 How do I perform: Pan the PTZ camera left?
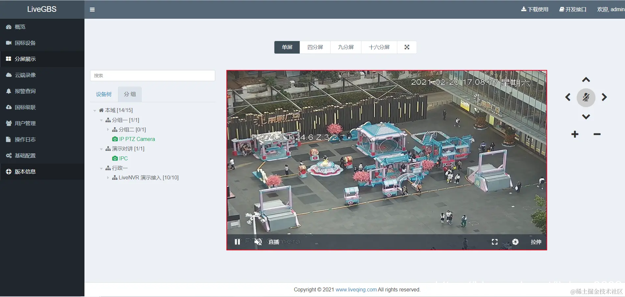pos(568,97)
